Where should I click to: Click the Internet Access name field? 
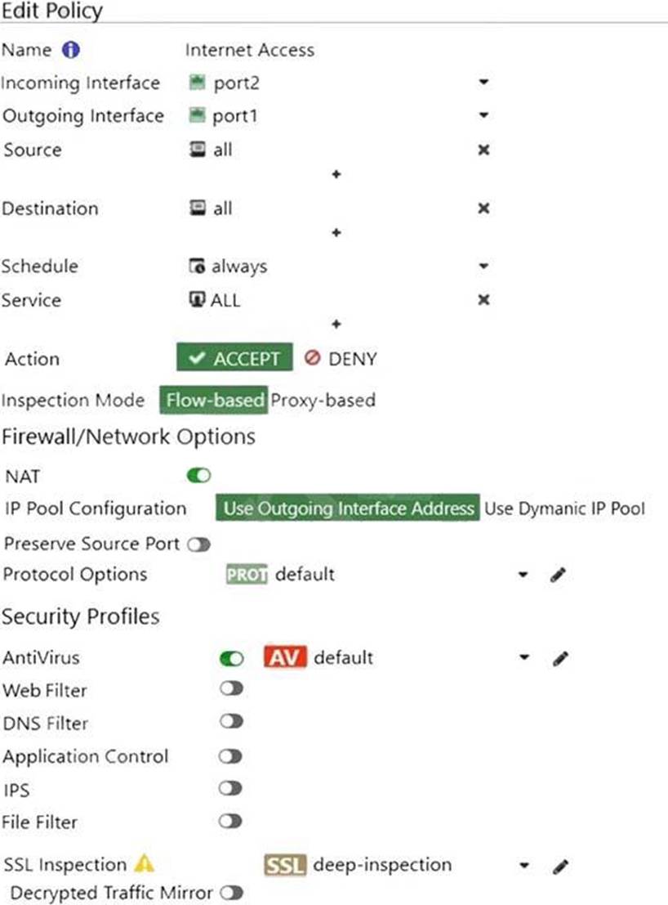click(250, 50)
